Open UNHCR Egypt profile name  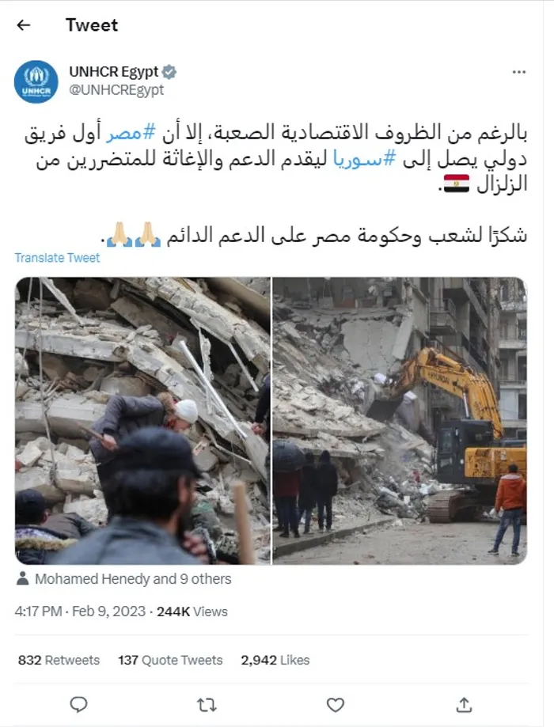click(114, 72)
